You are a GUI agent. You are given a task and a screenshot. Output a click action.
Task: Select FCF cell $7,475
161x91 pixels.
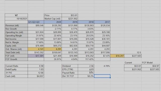102,56
